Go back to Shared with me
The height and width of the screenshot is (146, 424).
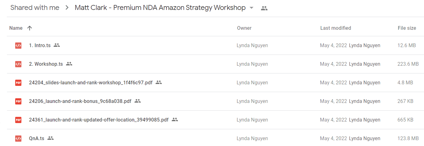pyautogui.click(x=35, y=8)
